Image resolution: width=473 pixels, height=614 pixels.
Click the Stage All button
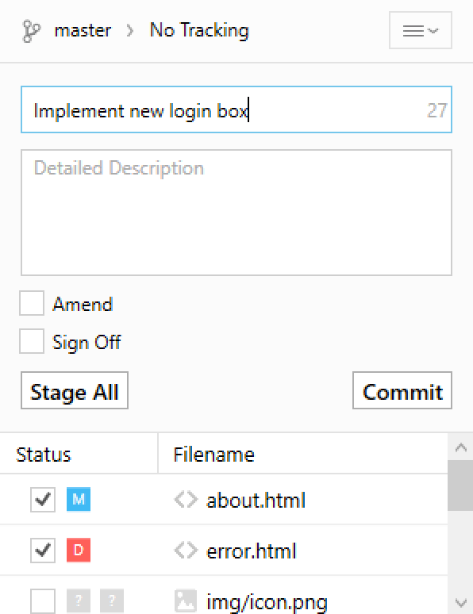tap(75, 390)
